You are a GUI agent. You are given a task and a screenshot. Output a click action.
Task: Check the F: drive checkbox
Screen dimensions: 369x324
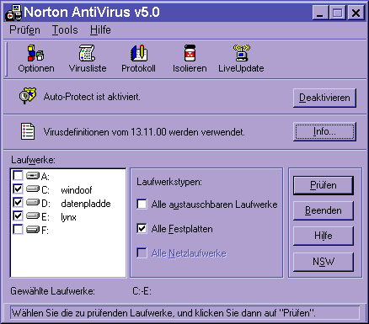(x=18, y=230)
